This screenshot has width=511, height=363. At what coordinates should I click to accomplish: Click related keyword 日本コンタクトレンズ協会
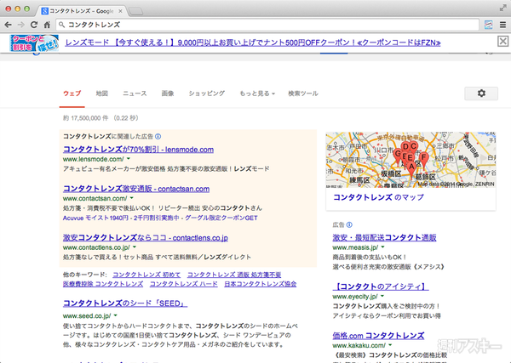(260, 284)
